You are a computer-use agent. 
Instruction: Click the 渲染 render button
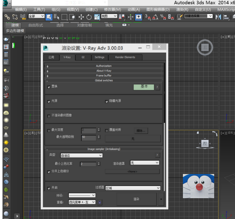pyautogui.click(x=136, y=199)
